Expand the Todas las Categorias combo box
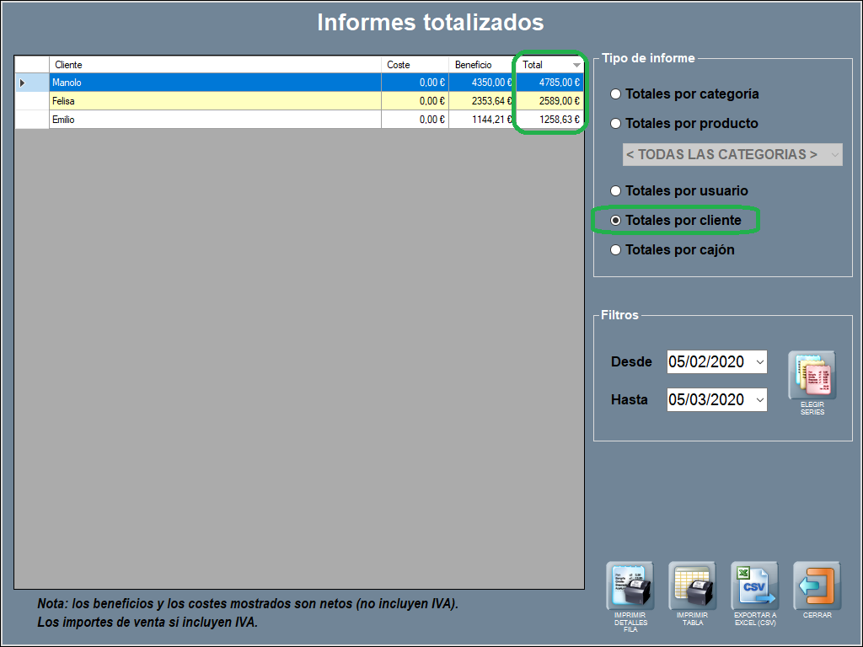The height and width of the screenshot is (647, 863). pos(834,154)
